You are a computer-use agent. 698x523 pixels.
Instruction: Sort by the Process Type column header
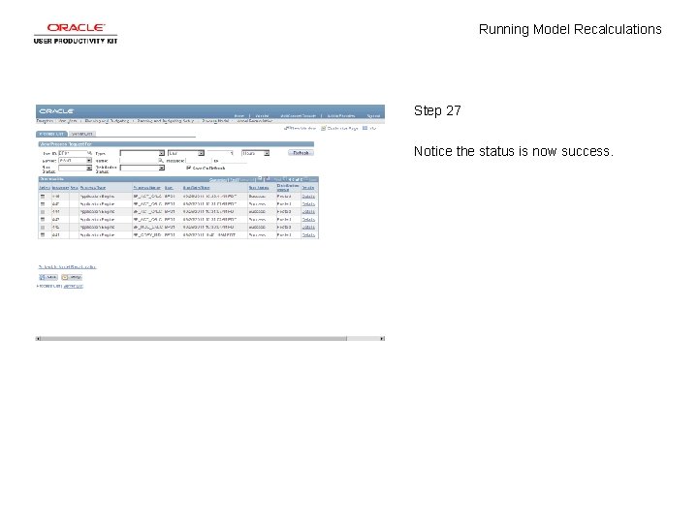click(93, 188)
